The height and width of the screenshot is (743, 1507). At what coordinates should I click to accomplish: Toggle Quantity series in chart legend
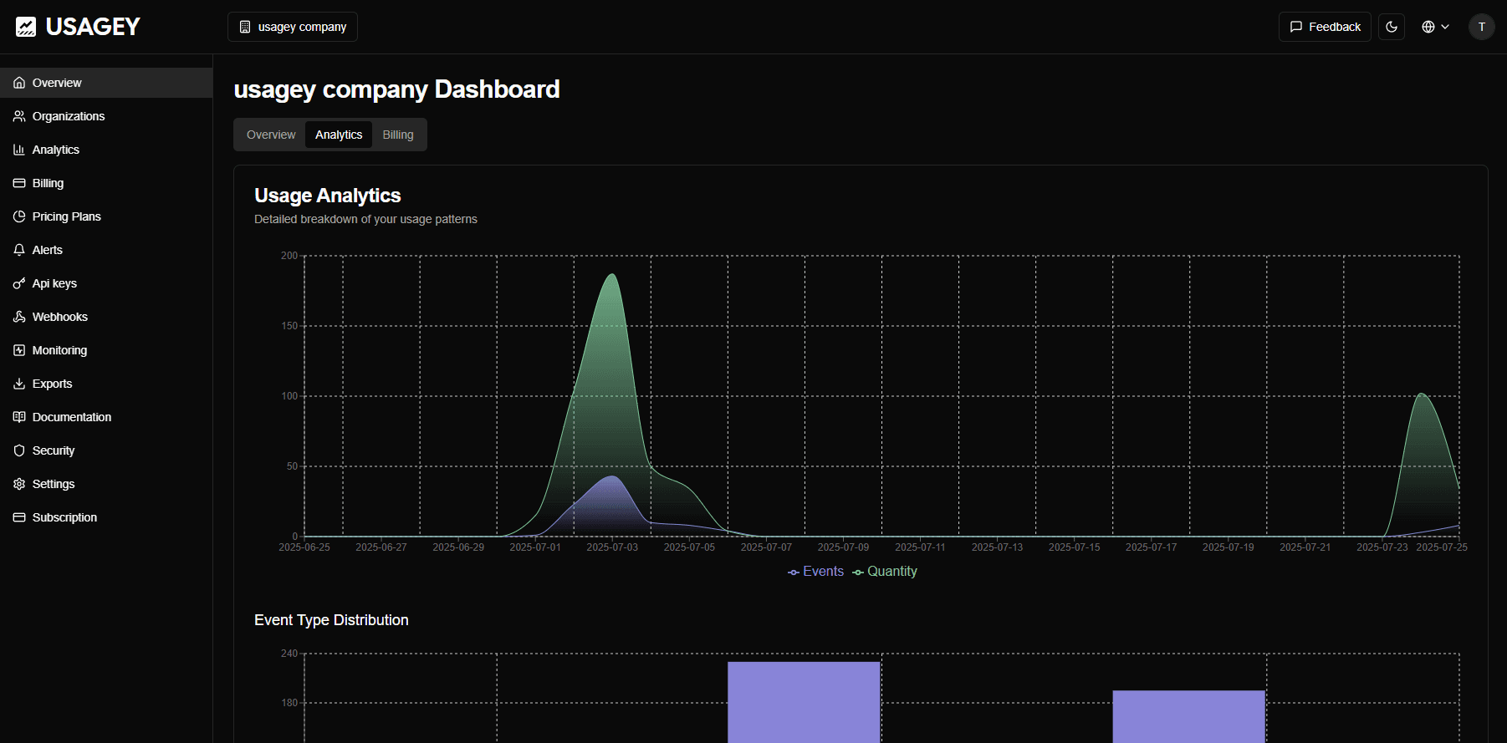[885, 572]
